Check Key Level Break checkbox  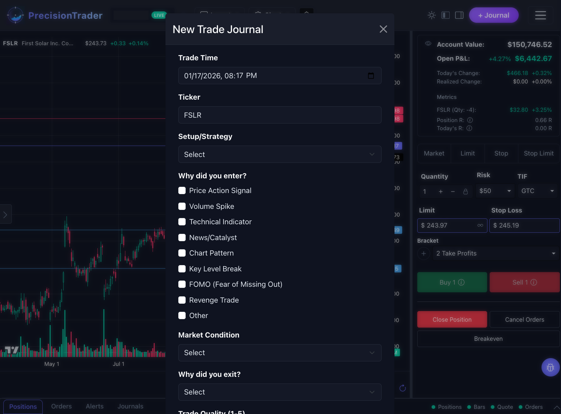pyautogui.click(x=182, y=269)
